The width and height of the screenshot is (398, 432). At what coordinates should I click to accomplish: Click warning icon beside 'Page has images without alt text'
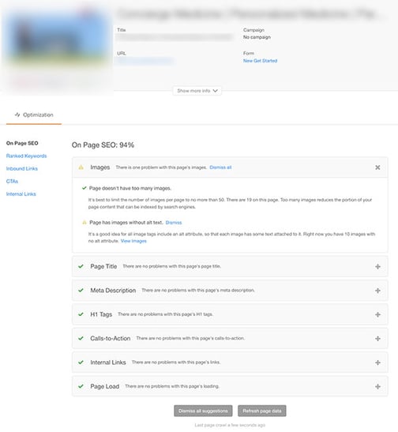[84, 223]
